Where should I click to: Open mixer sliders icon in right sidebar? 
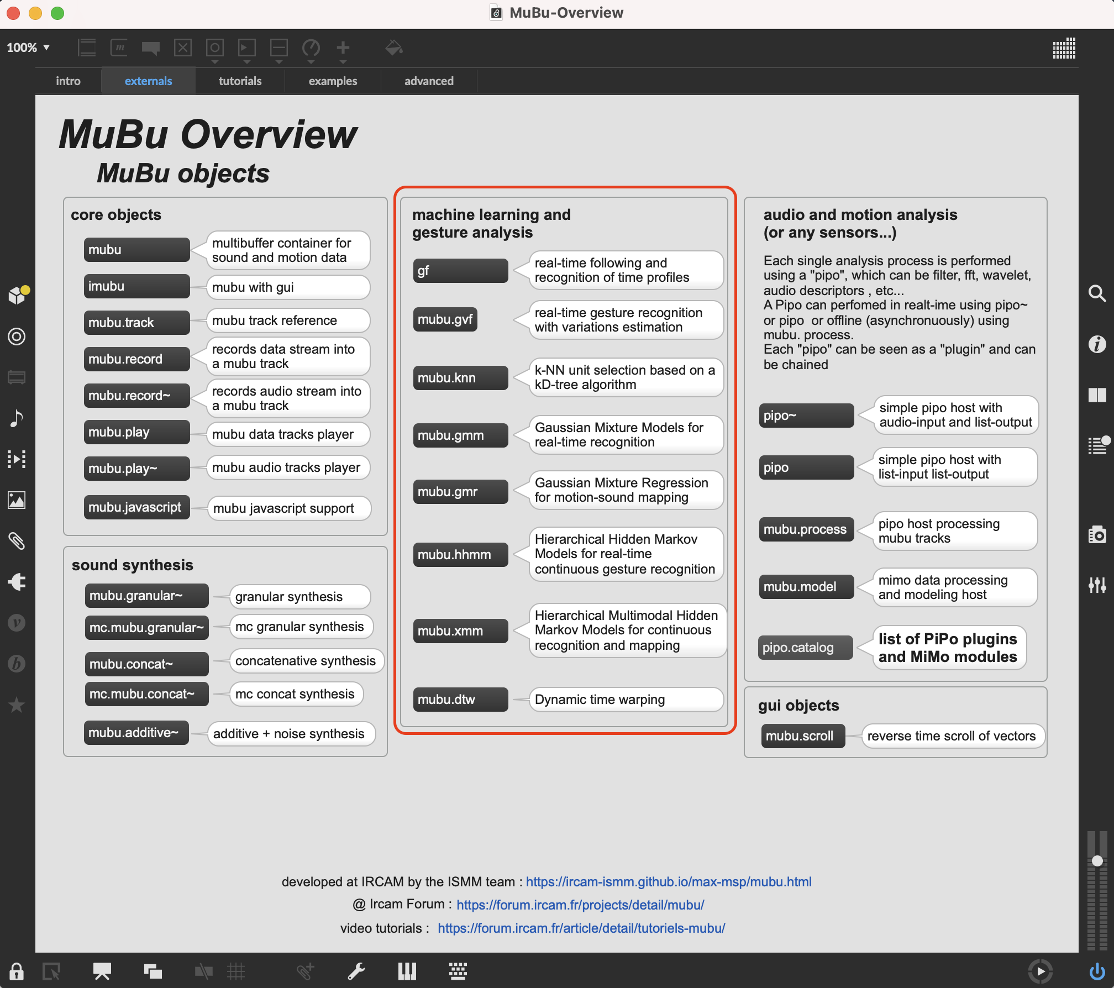click(1097, 585)
